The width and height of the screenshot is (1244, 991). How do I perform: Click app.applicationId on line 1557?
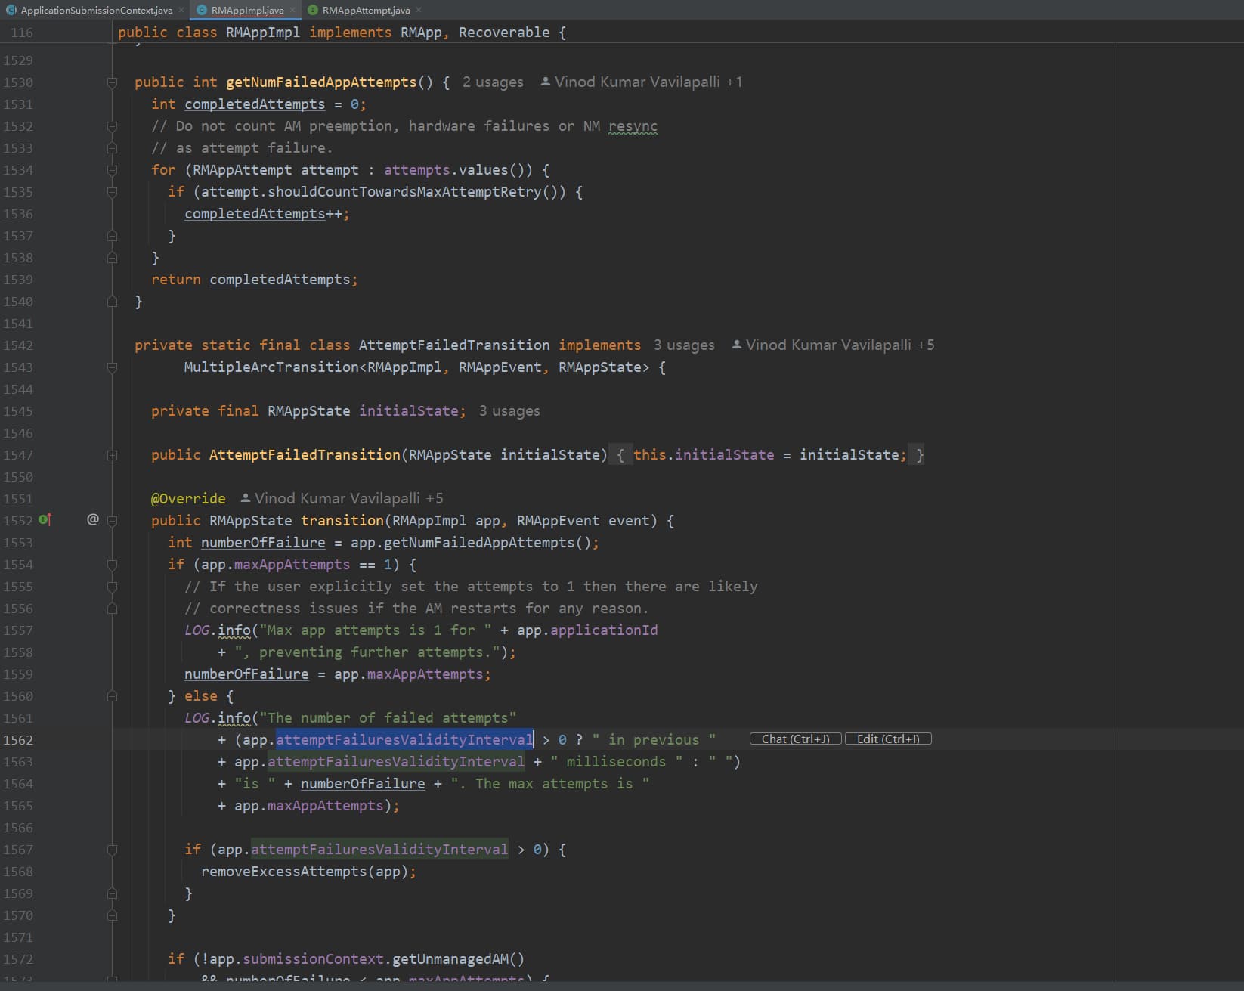coord(587,630)
